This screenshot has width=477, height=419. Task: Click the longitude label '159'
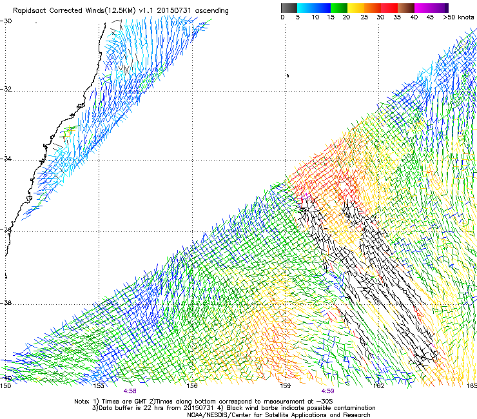(x=285, y=385)
